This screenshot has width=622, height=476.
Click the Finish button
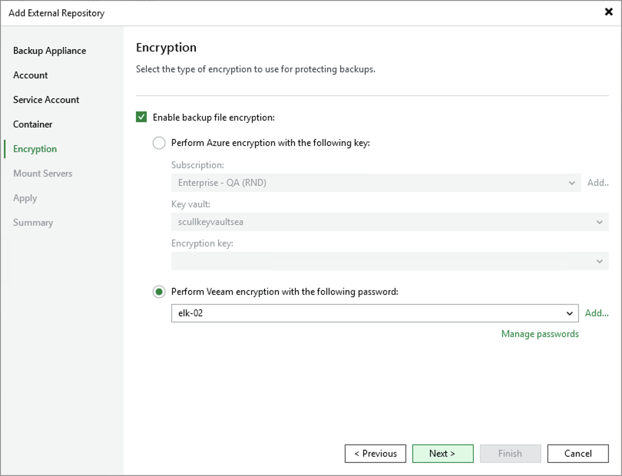pos(510,454)
